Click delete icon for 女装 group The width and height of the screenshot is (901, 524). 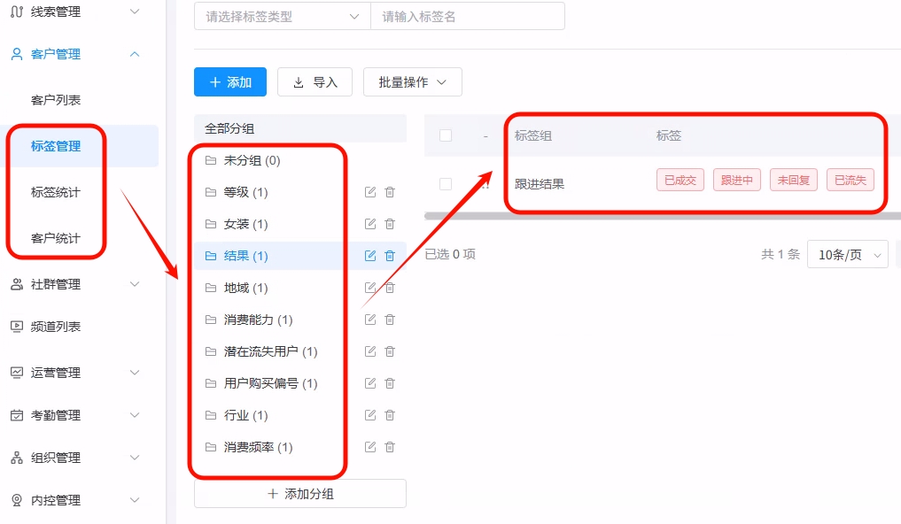click(390, 224)
